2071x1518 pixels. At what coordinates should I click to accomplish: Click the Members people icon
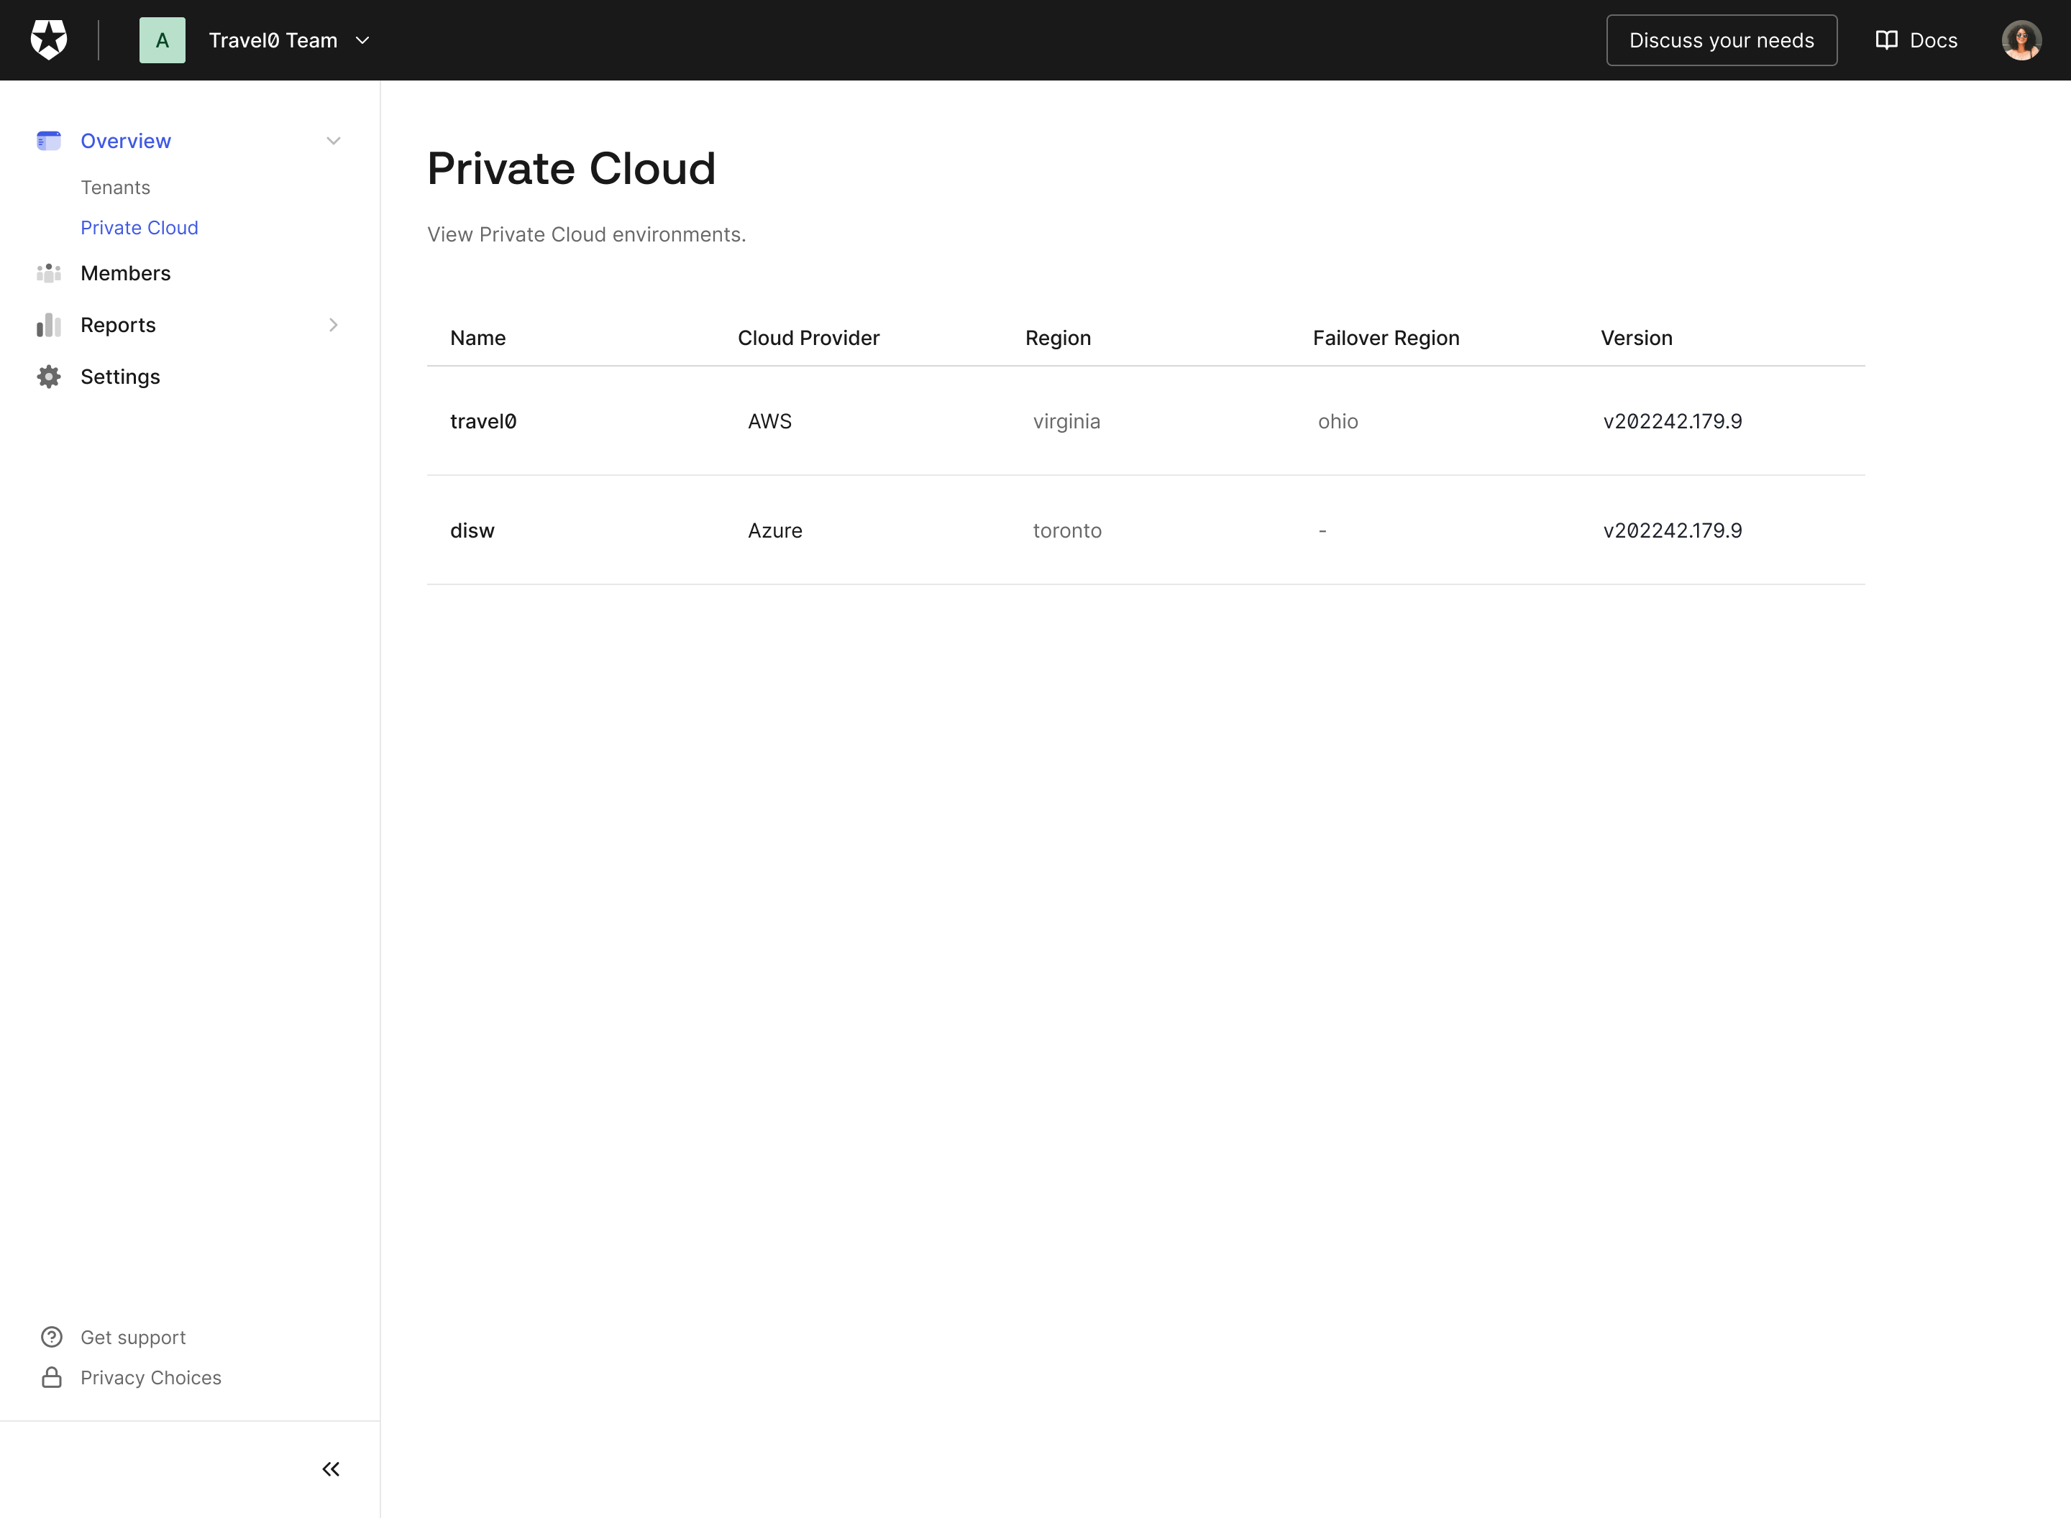tap(49, 273)
